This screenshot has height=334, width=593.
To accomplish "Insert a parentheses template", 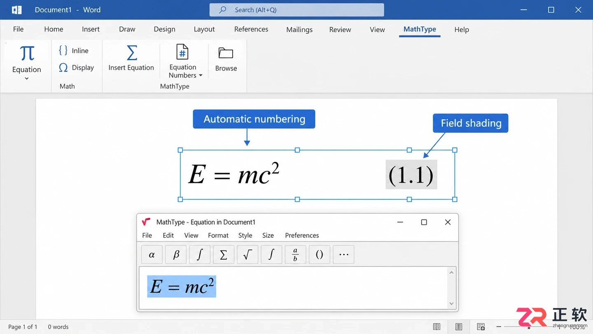I will [x=319, y=255].
